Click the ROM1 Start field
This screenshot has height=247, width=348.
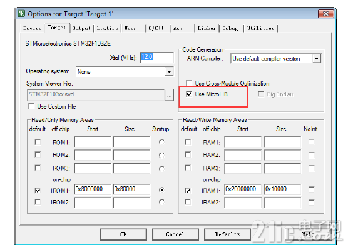coord(93,142)
